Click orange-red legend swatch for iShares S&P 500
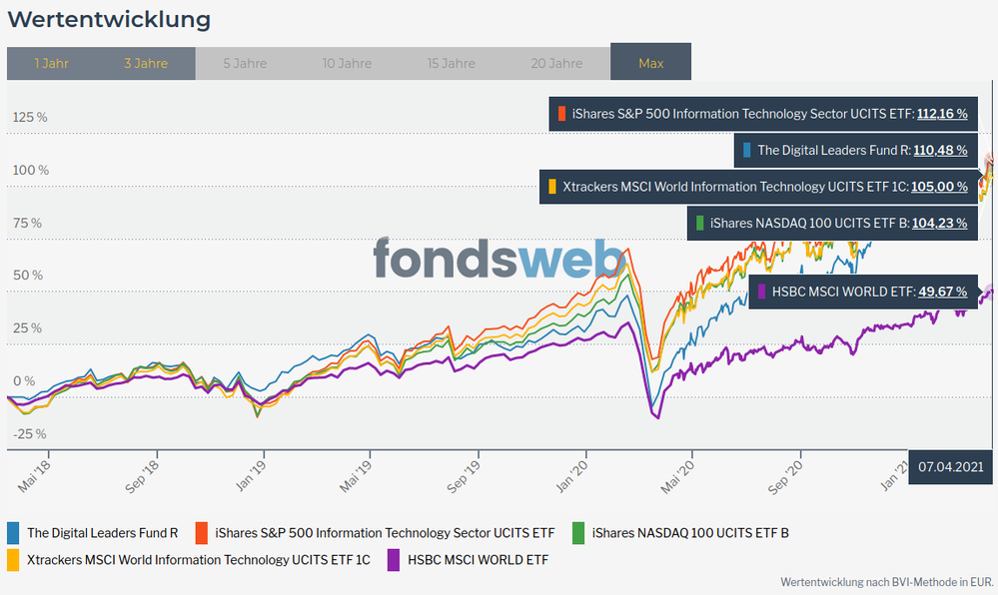 click(202, 532)
